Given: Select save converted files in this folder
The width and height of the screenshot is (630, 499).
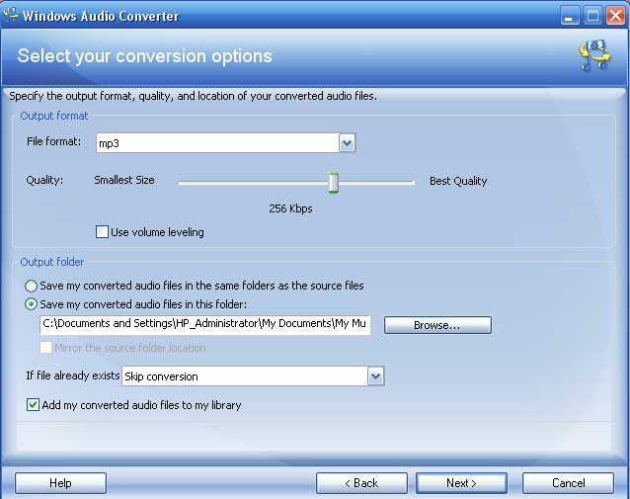Looking at the screenshot, I should [31, 304].
